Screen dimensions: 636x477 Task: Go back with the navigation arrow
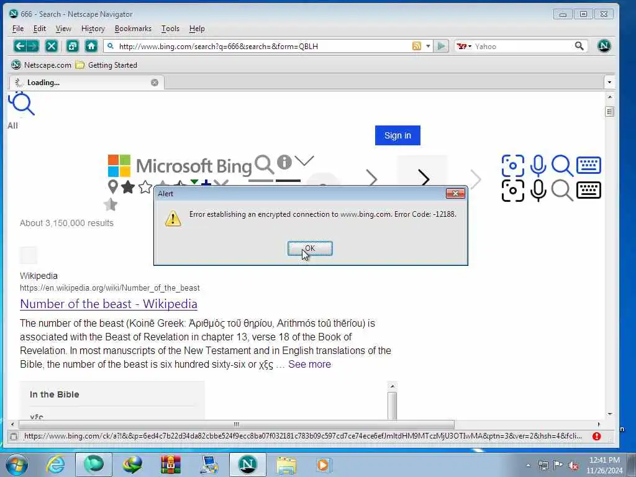coord(20,46)
